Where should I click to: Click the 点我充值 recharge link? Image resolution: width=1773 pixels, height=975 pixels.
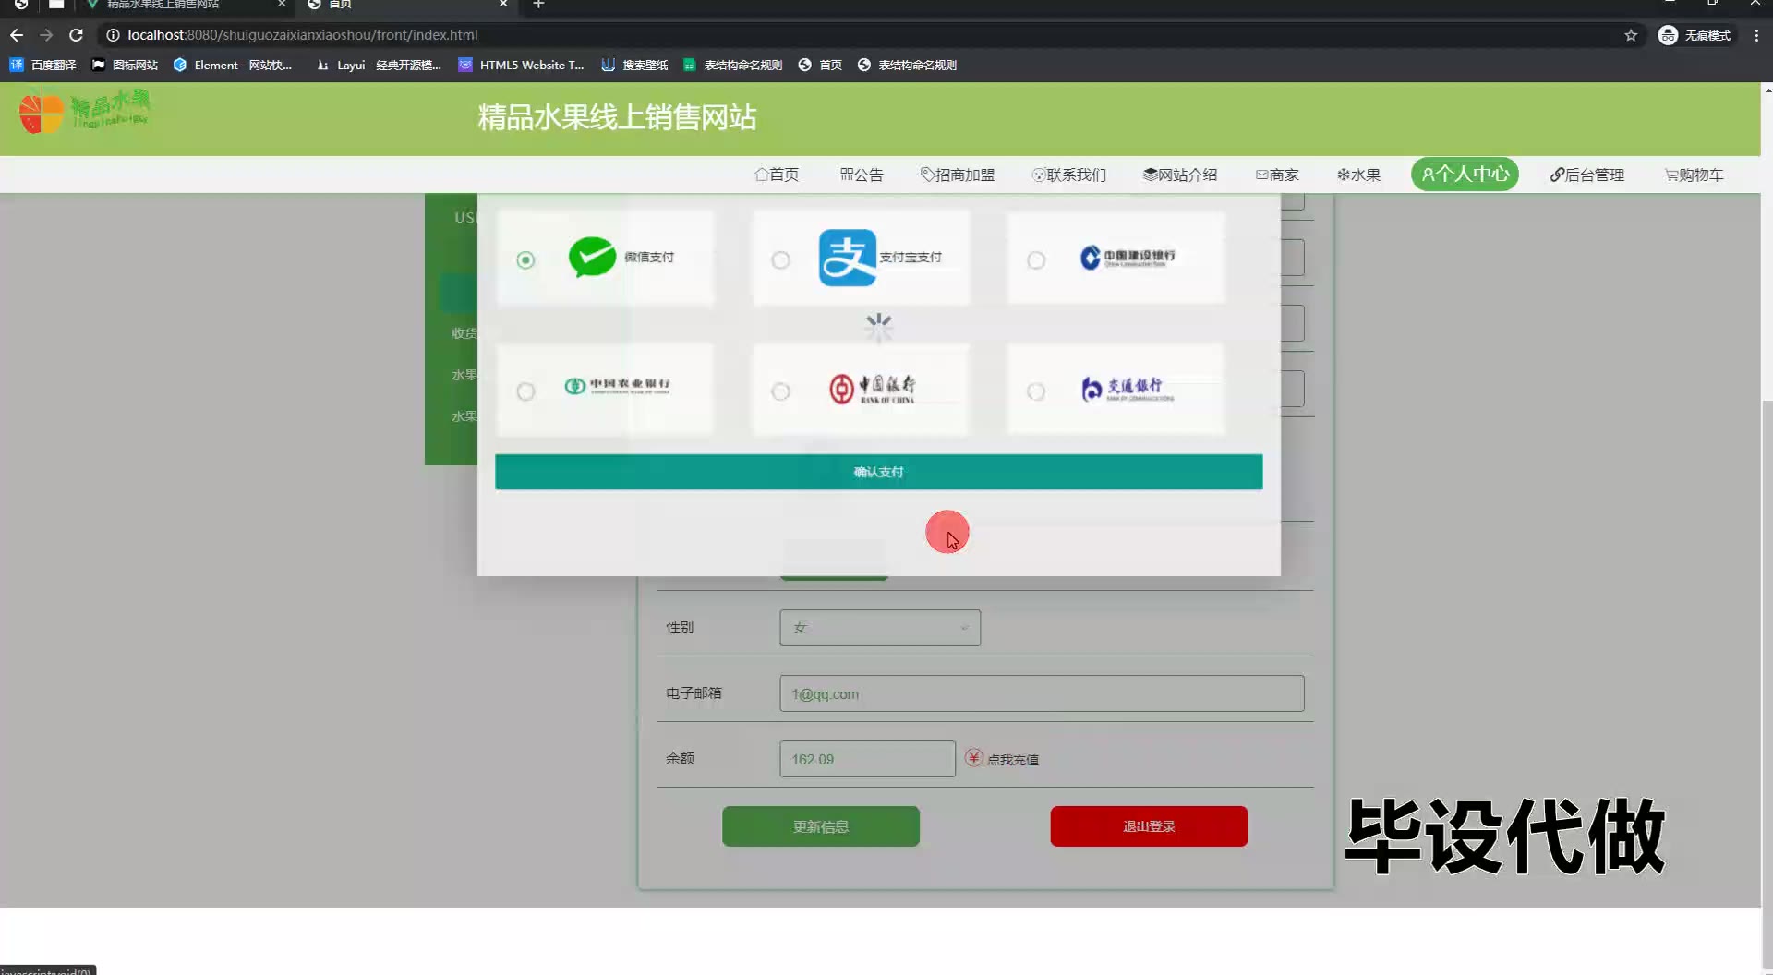(1013, 760)
